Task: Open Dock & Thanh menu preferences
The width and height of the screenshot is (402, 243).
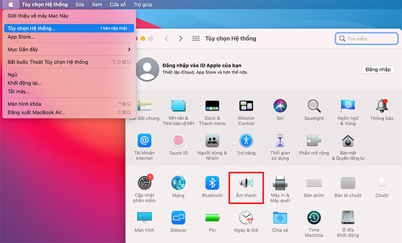Action: tap(212, 112)
